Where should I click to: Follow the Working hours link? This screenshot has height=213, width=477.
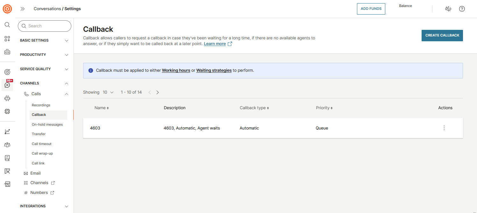click(176, 70)
